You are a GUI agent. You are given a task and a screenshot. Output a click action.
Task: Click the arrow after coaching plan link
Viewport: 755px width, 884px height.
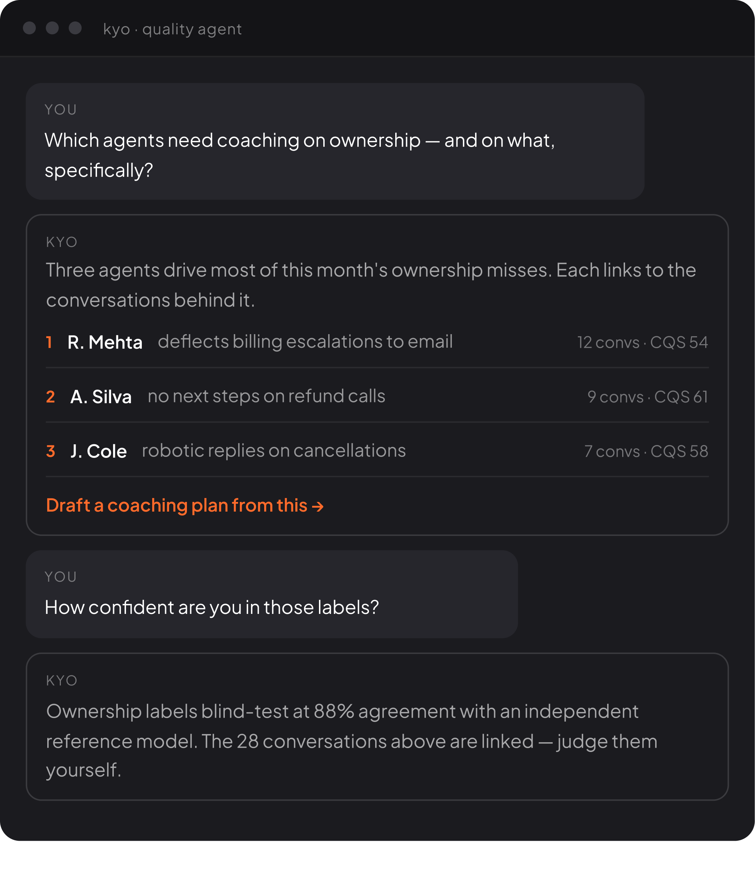pos(318,507)
